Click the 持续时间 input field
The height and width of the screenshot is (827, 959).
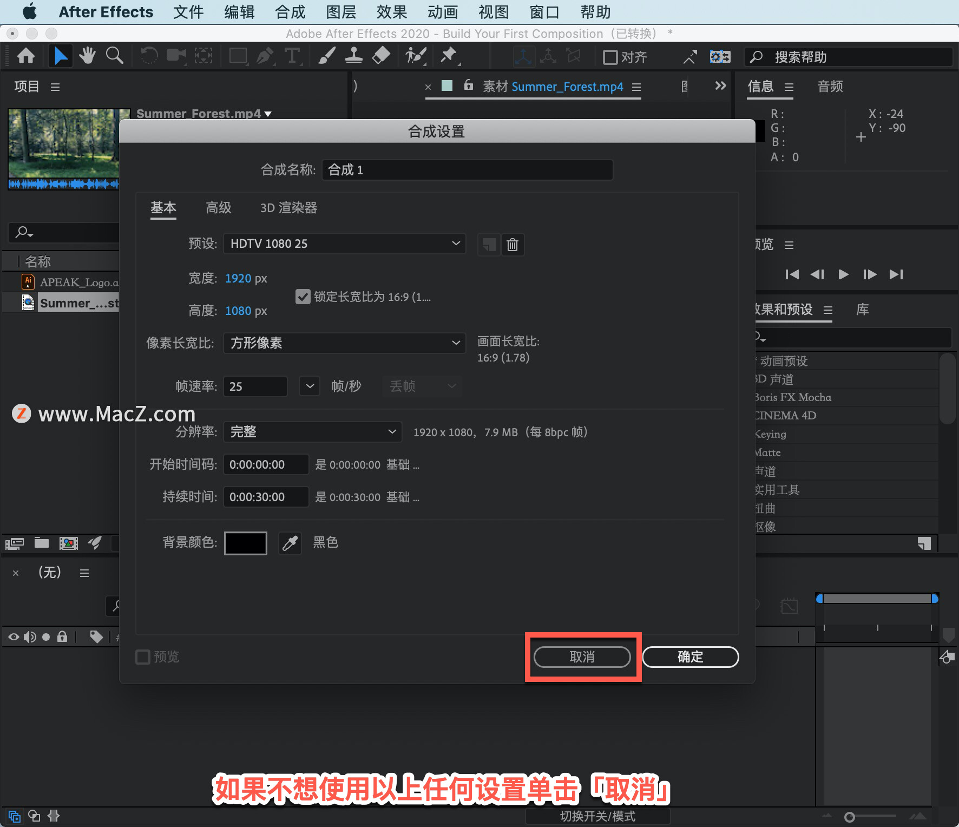coord(266,497)
